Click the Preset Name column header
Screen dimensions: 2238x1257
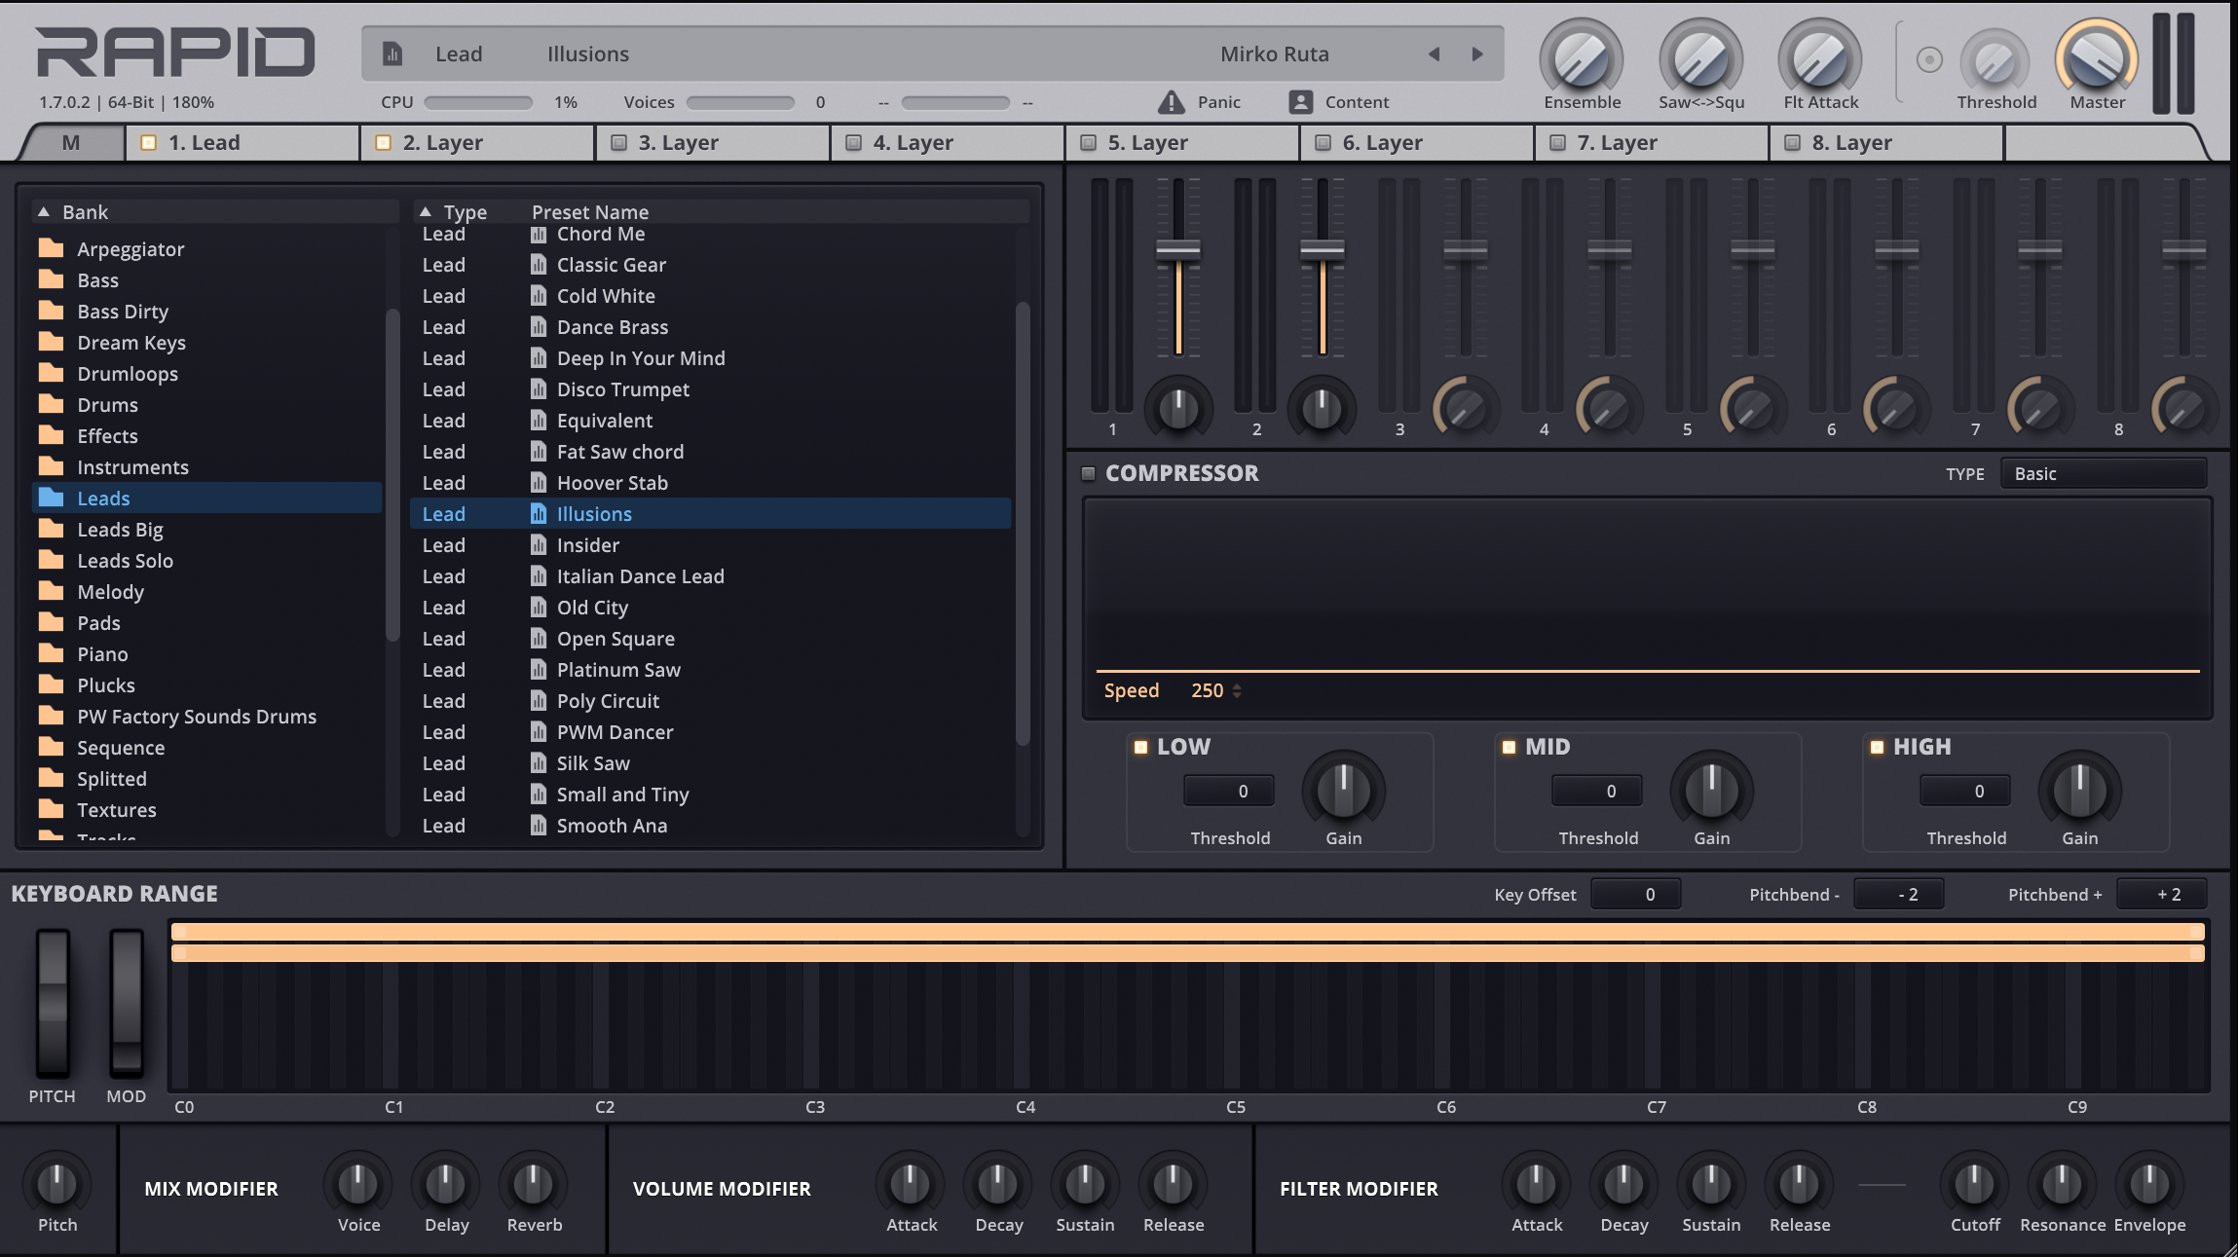pos(590,211)
